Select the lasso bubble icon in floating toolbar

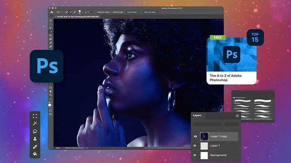tap(35, 131)
